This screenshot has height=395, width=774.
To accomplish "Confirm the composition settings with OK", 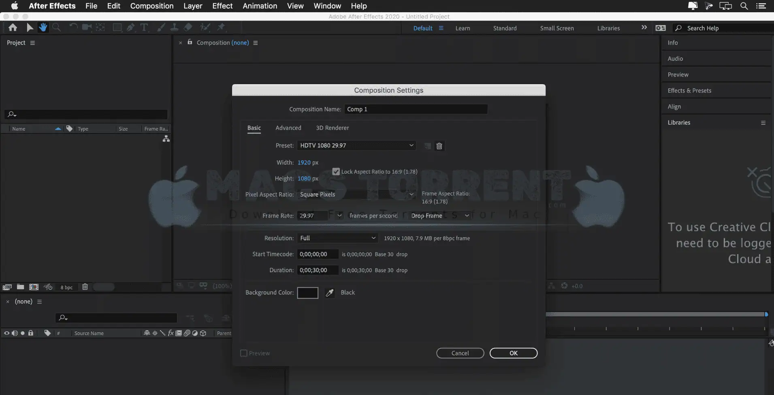I will tap(514, 353).
